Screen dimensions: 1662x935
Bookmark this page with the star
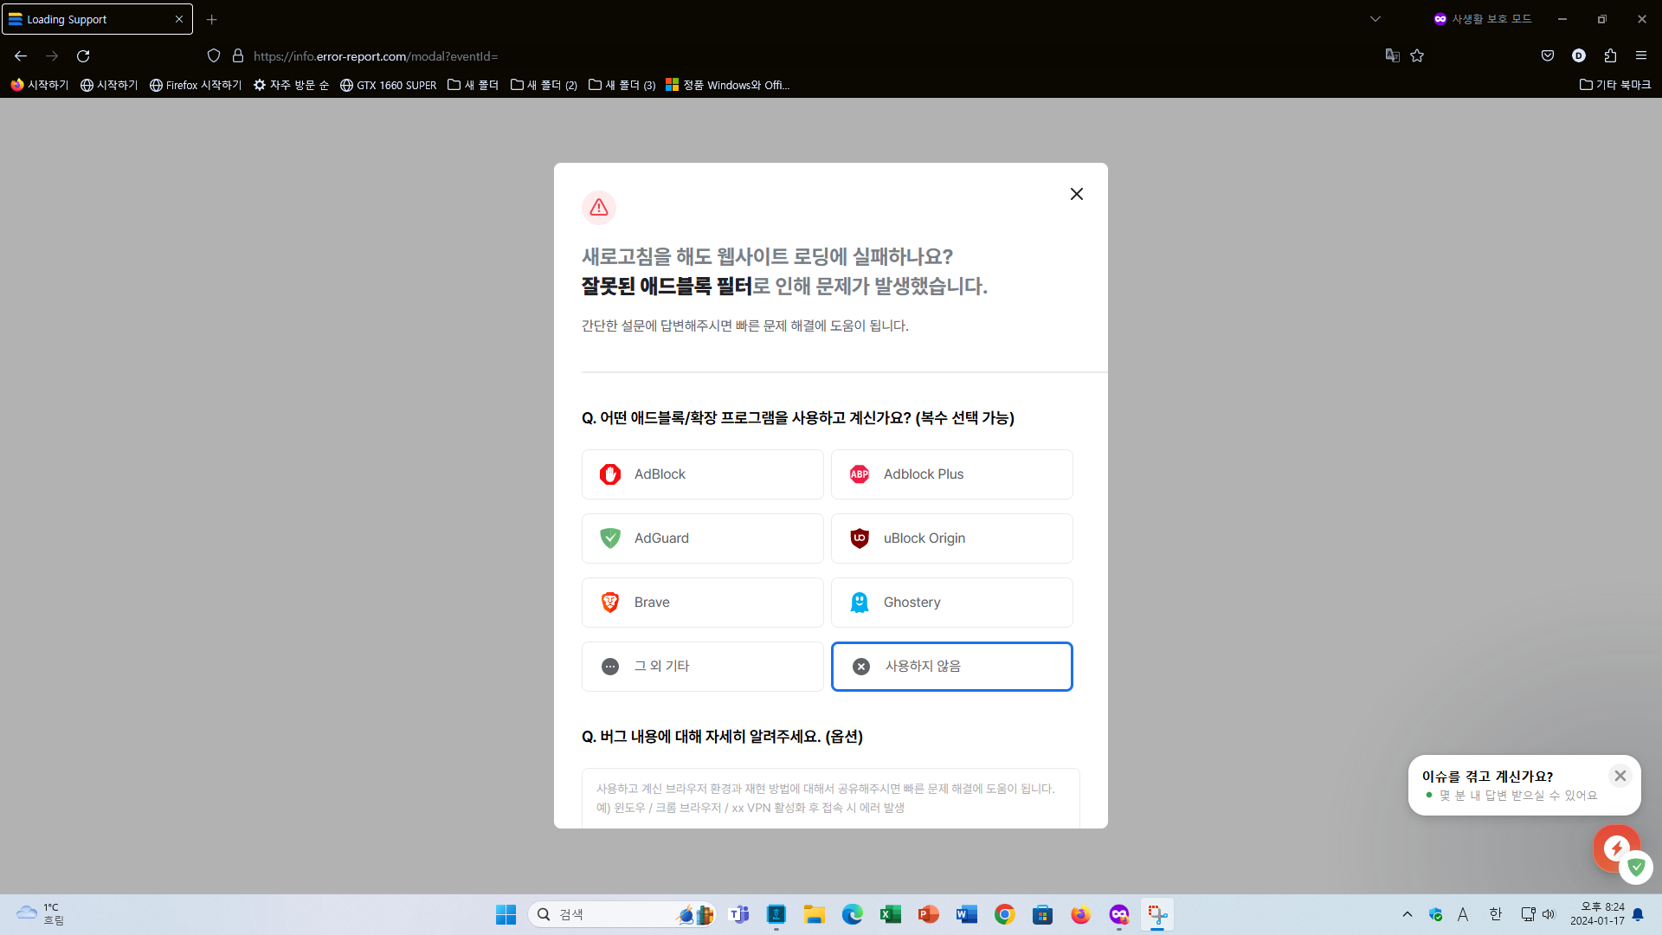click(1417, 56)
